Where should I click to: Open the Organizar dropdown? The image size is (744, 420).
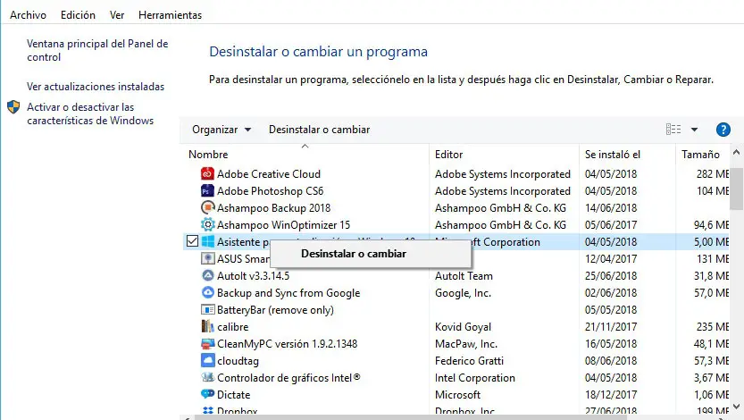222,130
